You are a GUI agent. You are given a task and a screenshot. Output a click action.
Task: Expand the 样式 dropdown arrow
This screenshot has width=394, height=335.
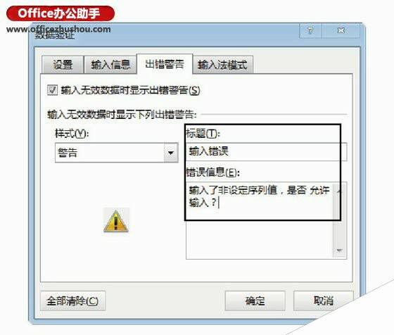[171, 153]
